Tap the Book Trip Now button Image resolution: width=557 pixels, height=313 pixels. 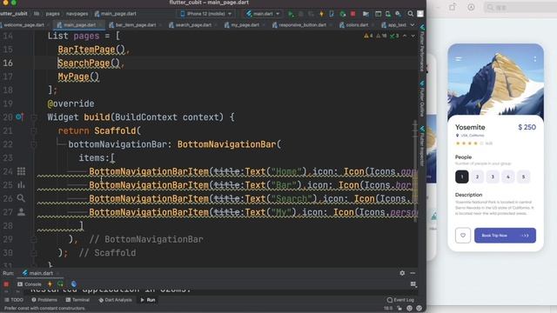pyautogui.click(x=505, y=236)
